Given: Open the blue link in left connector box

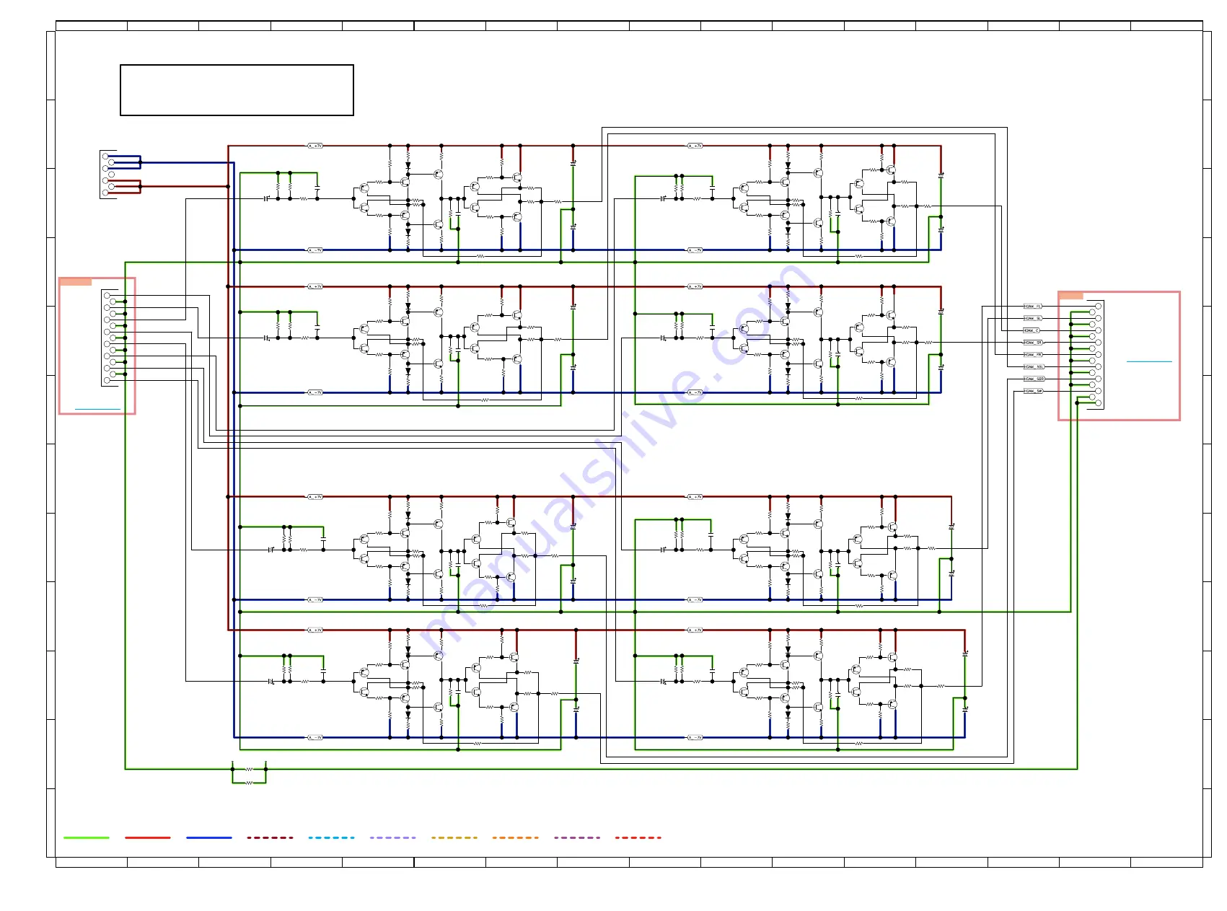Looking at the screenshot, I should point(97,409).
